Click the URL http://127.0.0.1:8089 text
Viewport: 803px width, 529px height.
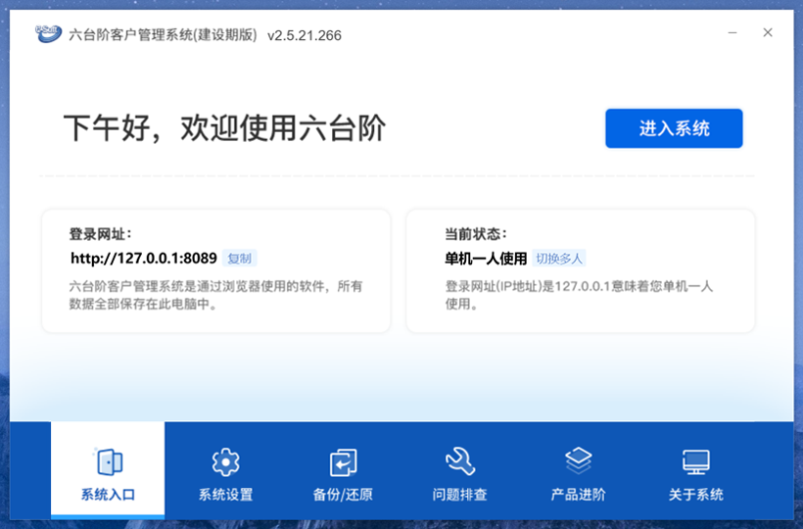tap(144, 258)
